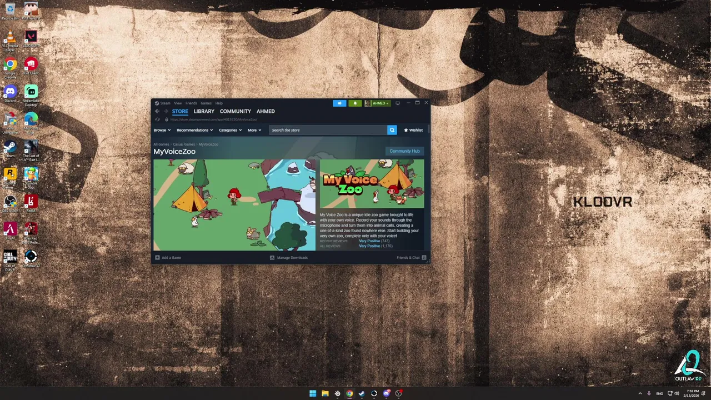Open AHMED account dropdown in title bar

pos(378,103)
